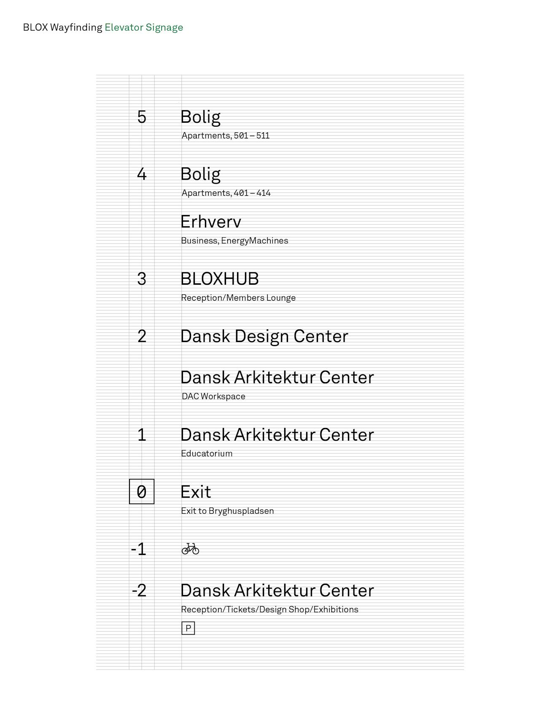Select floor number 3
560x711 pixels.
coord(142,279)
